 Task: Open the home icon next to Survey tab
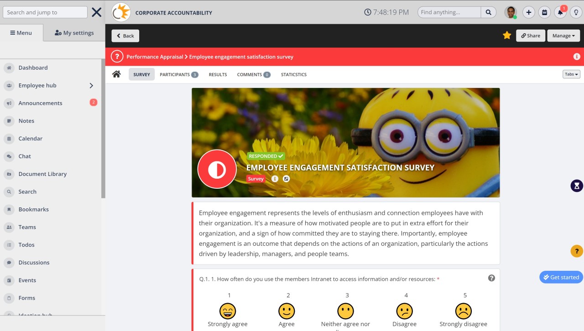pos(116,73)
